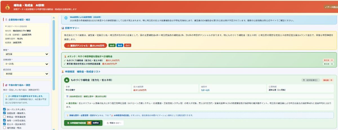Click the money bag app logo icon

coord(8,7)
